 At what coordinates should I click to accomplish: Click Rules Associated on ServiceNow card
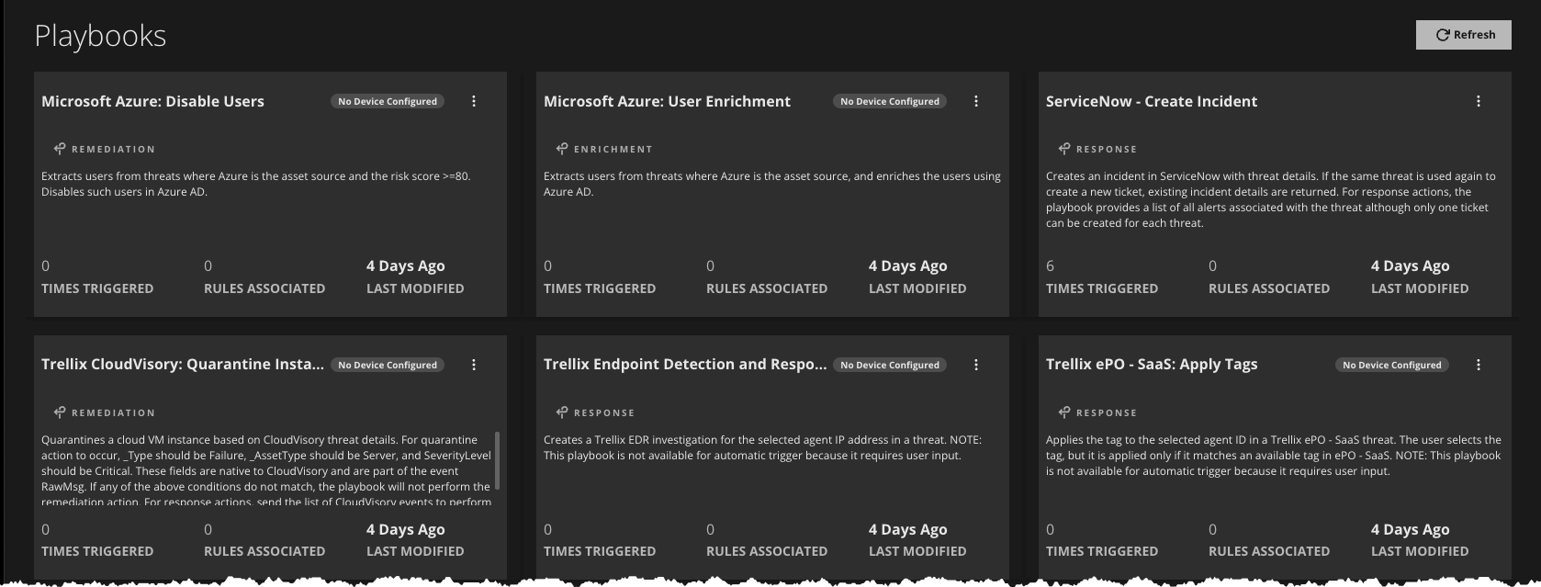click(x=1269, y=288)
